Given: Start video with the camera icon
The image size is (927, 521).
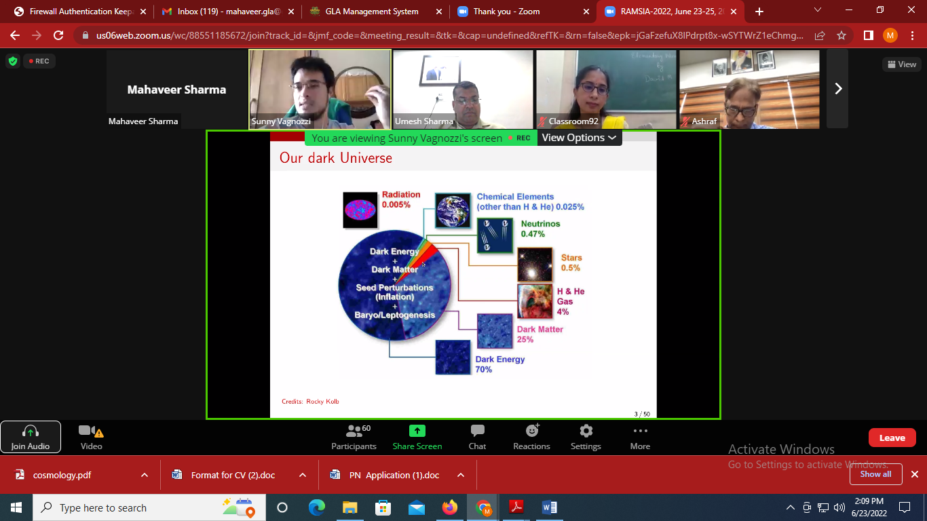Looking at the screenshot, I should pos(91,437).
